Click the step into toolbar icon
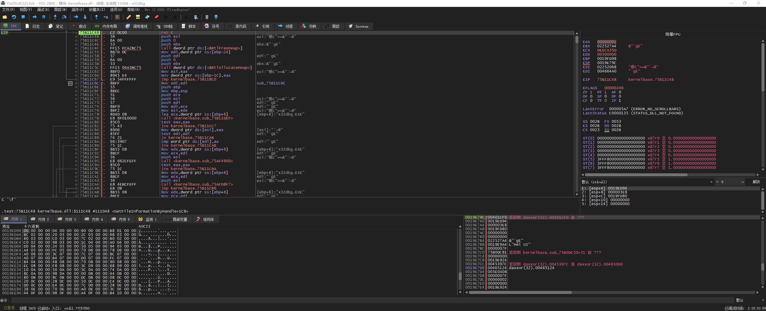Viewport: 766px width, 311px height. [55, 17]
